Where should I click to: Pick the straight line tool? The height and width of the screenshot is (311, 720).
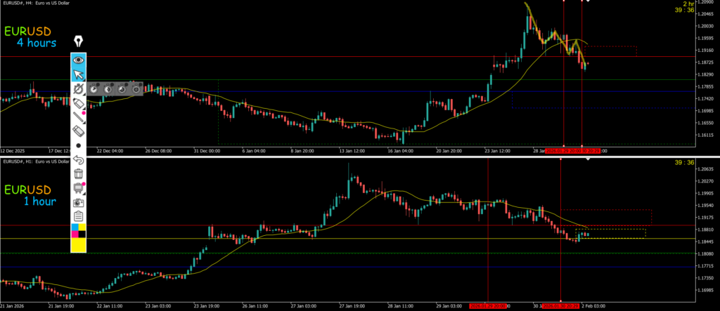coord(79,117)
